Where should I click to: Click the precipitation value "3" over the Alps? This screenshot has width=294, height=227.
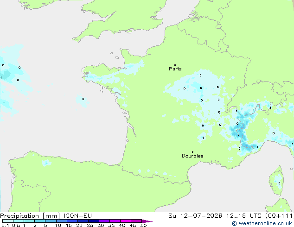pos(238,136)
